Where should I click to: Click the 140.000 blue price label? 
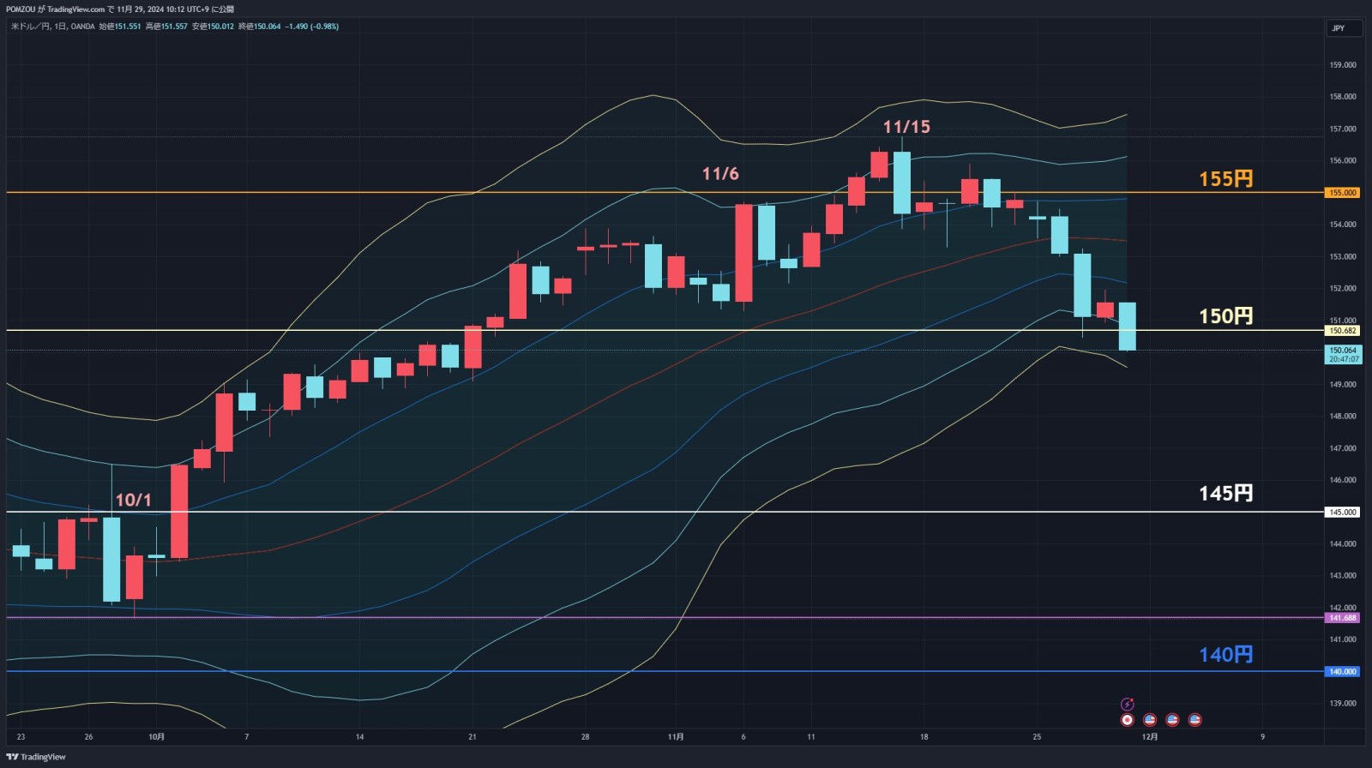pos(1343,672)
